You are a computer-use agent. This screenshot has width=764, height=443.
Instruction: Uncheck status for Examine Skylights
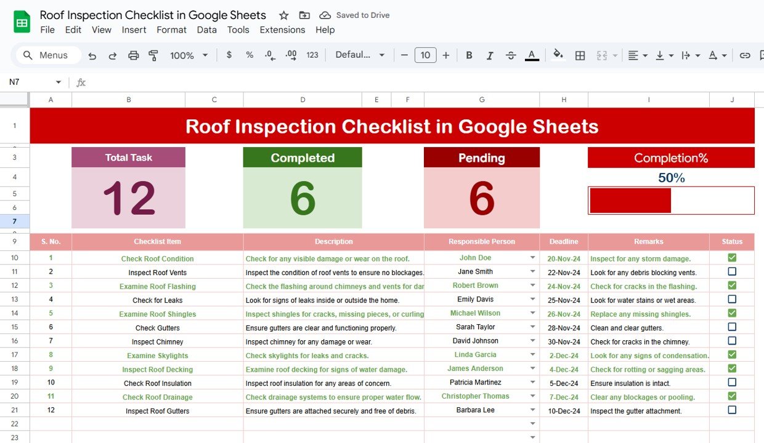click(x=732, y=354)
